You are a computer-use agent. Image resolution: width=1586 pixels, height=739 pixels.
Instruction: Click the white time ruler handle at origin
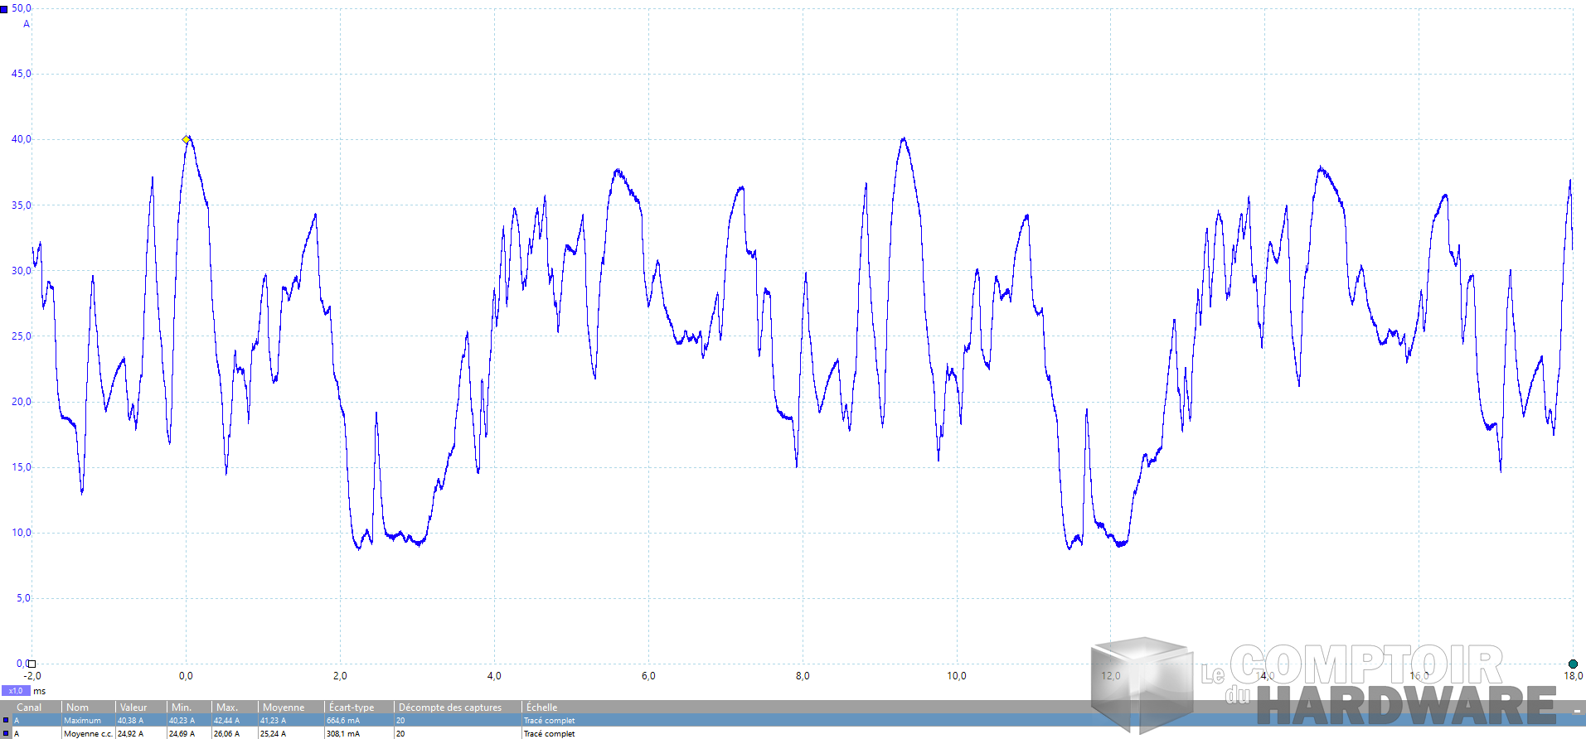32,664
